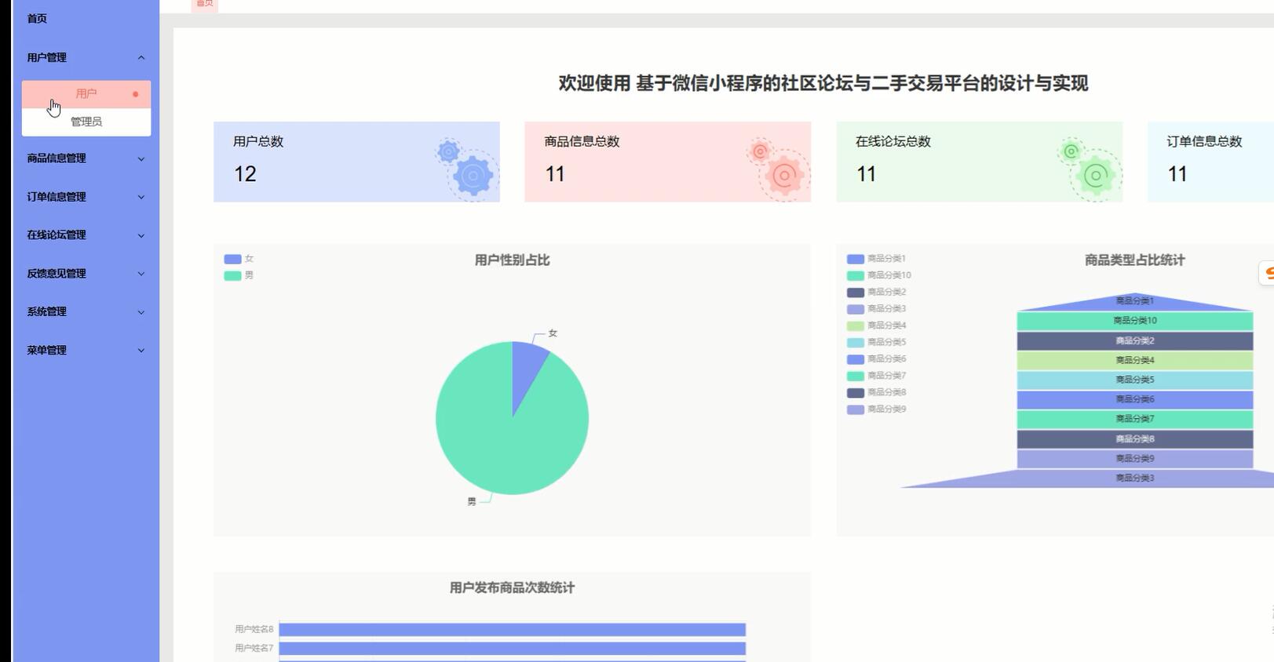Expand the 商品信息管理 chevron

point(141,158)
